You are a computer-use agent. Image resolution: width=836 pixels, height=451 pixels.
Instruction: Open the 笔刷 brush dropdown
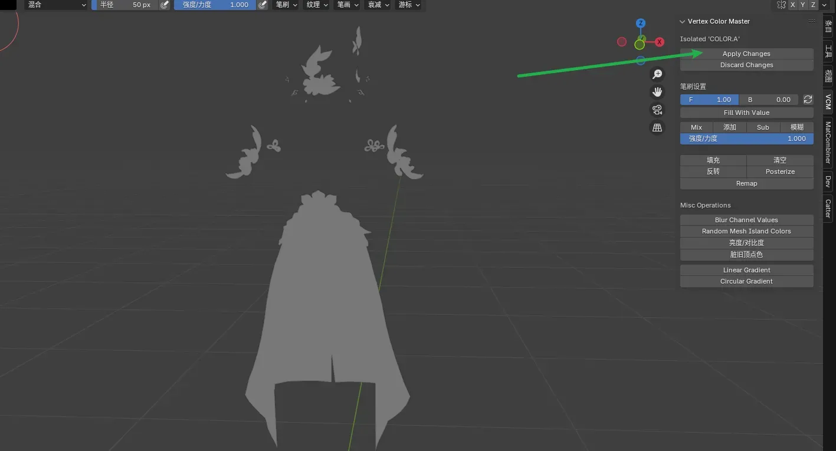287,5
